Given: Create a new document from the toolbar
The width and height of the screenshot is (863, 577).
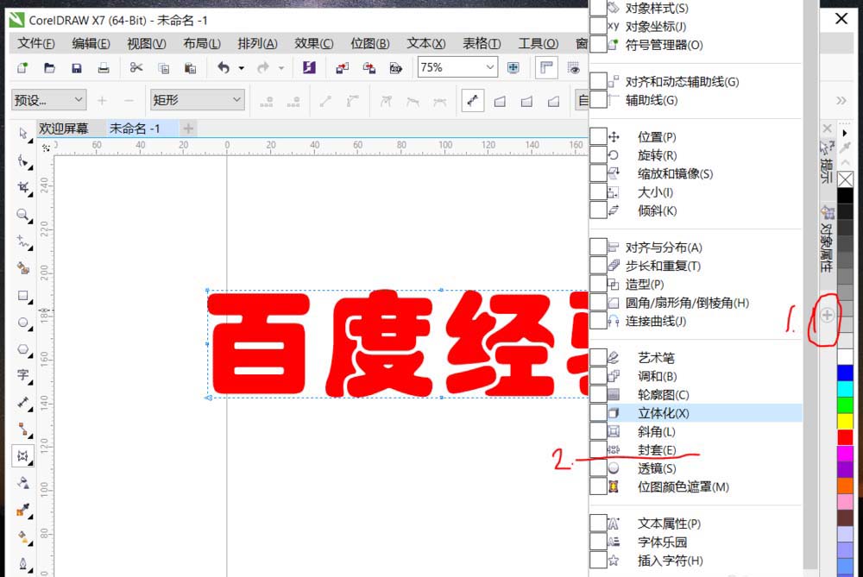Looking at the screenshot, I should [x=22, y=68].
